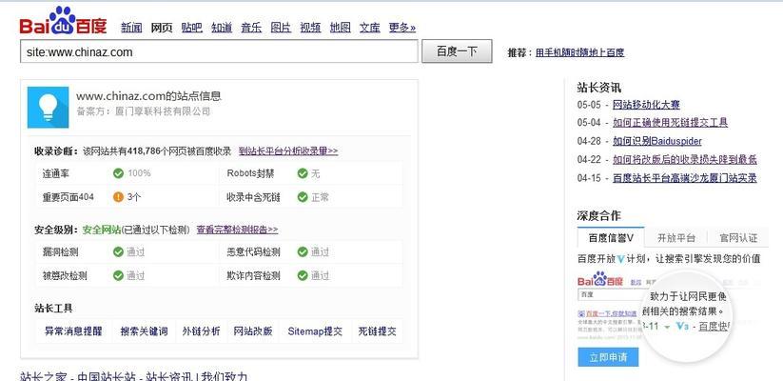The image size is (783, 381).
Task: Open 如何将改版后的收录损失降到最低 link
Action: click(x=685, y=159)
